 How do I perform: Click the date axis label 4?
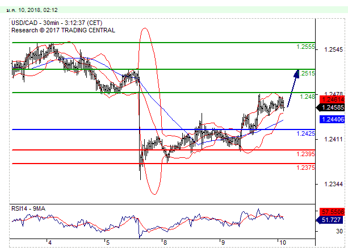(50, 242)
